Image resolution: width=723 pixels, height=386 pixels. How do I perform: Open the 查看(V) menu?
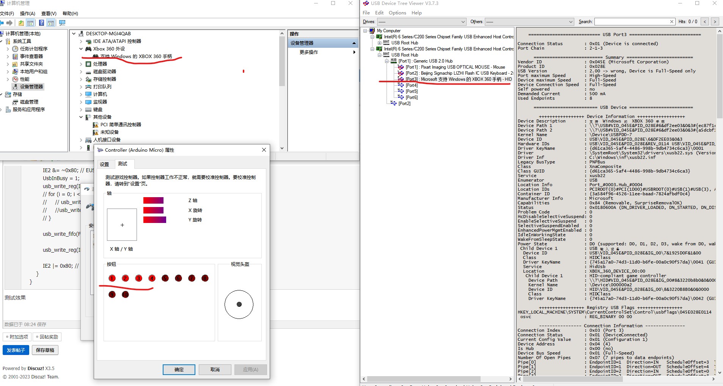(x=49, y=14)
